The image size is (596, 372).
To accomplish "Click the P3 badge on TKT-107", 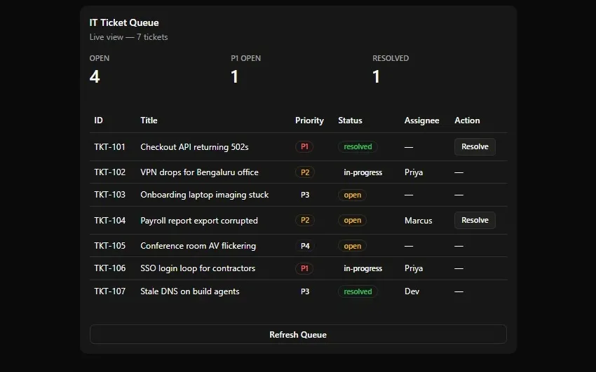I will coord(305,291).
